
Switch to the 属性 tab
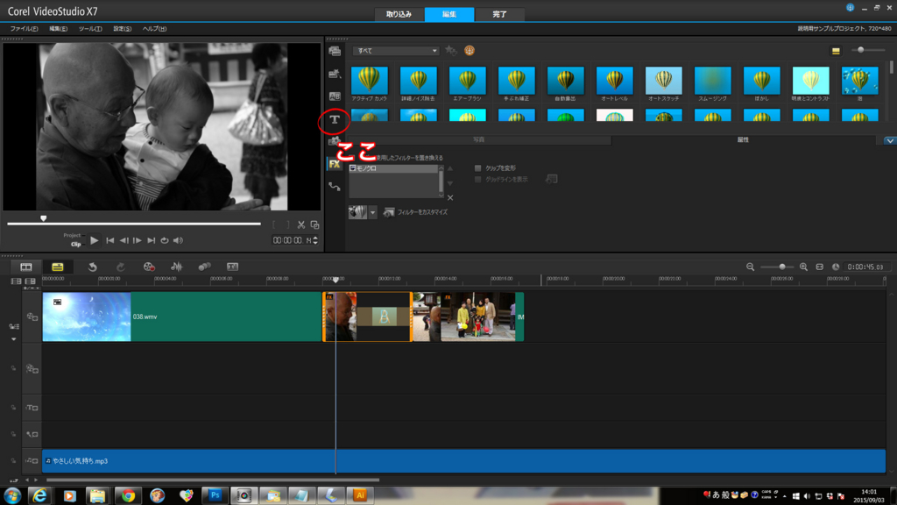[743, 139]
